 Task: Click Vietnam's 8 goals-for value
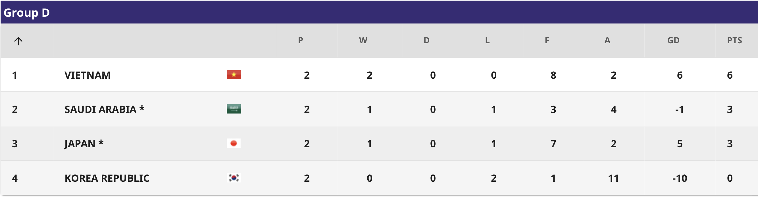coord(553,75)
